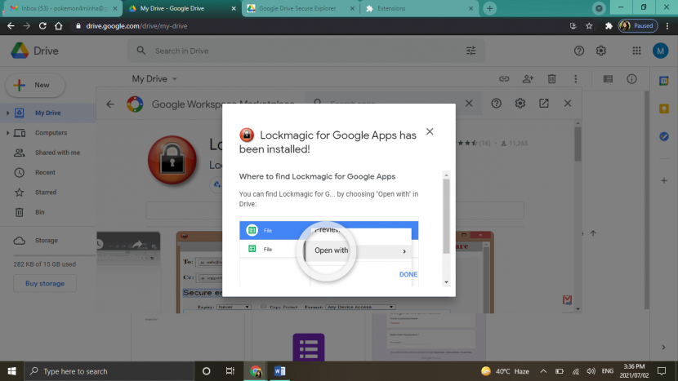Open Task View on taskbar

pyautogui.click(x=230, y=371)
